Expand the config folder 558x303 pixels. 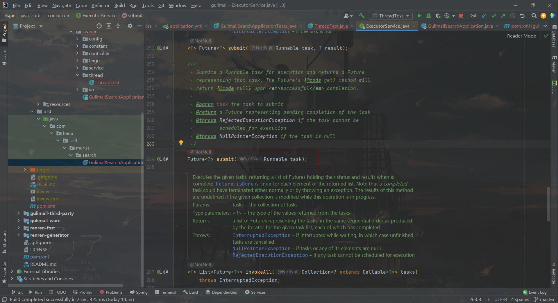point(77,39)
